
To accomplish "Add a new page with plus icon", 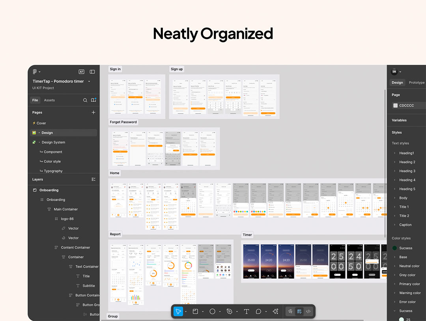I will click(x=93, y=113).
